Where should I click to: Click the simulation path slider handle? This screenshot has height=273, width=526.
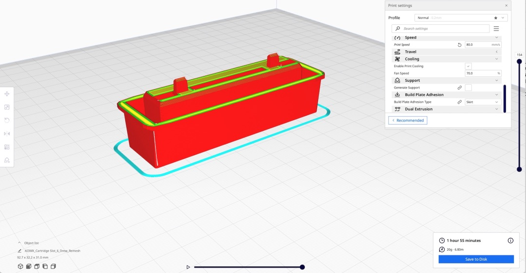click(x=302, y=267)
